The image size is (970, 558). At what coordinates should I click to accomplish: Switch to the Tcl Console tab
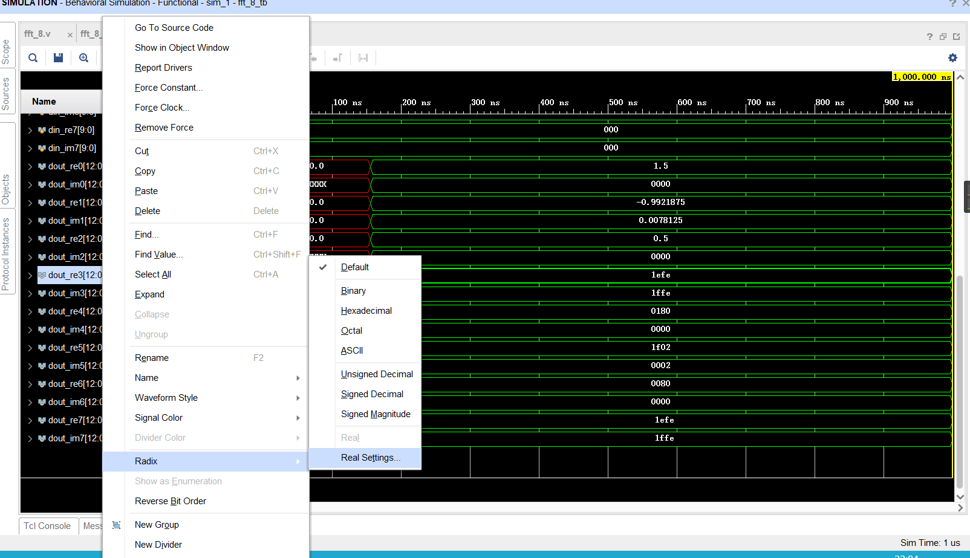pyautogui.click(x=48, y=525)
